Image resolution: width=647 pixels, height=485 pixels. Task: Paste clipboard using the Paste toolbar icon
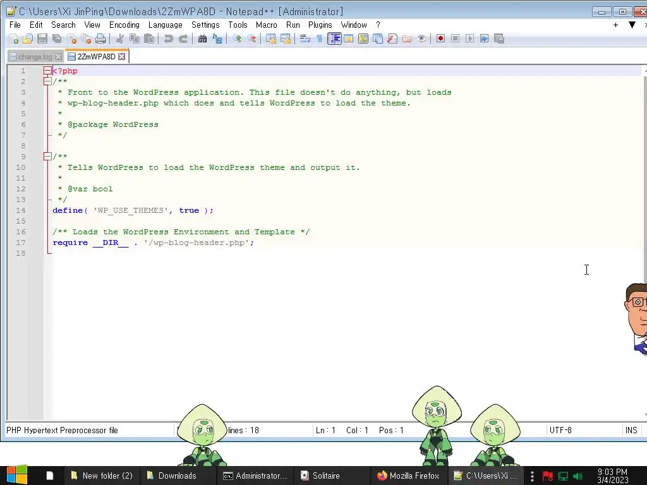(x=149, y=39)
